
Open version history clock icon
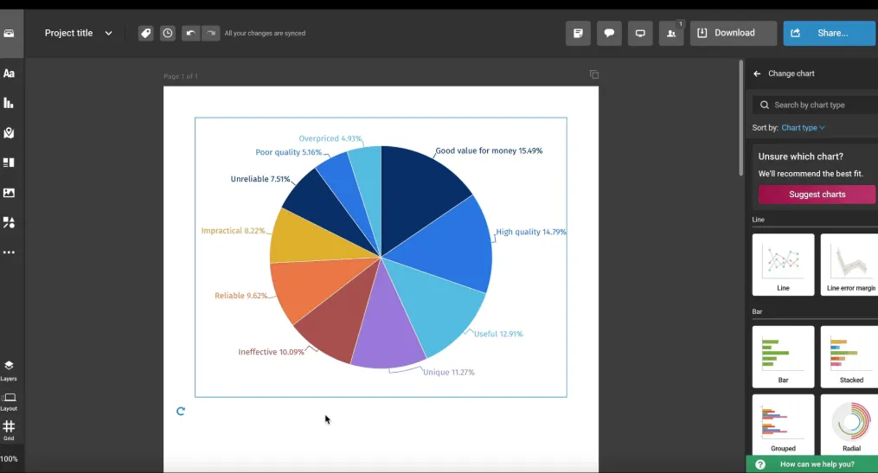point(168,33)
